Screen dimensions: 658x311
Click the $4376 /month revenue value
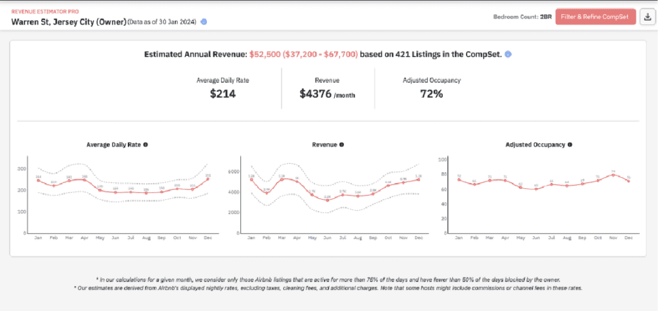tap(327, 94)
